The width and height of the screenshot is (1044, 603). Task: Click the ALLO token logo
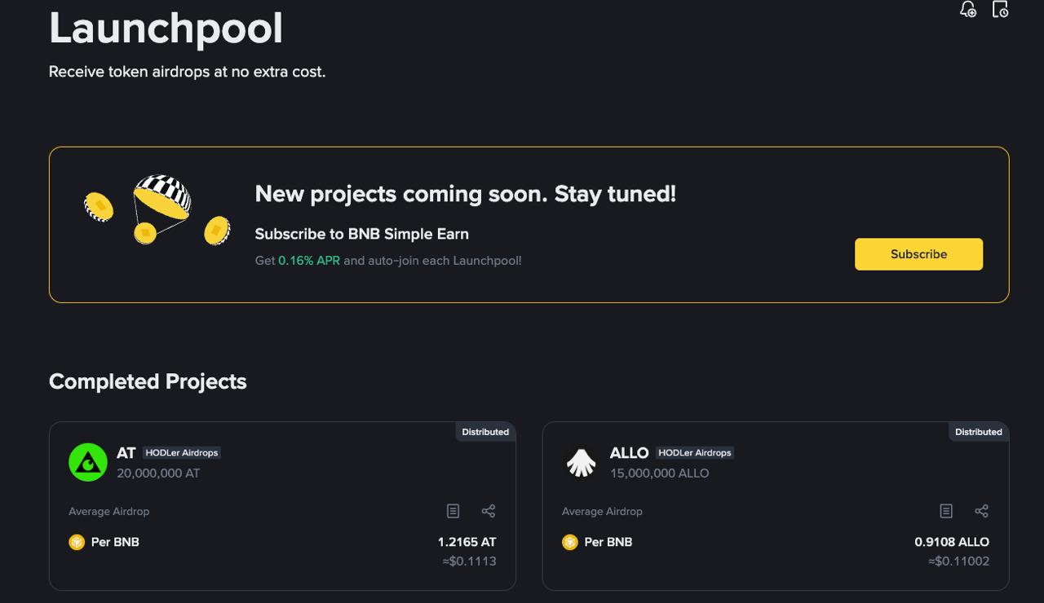tap(582, 462)
